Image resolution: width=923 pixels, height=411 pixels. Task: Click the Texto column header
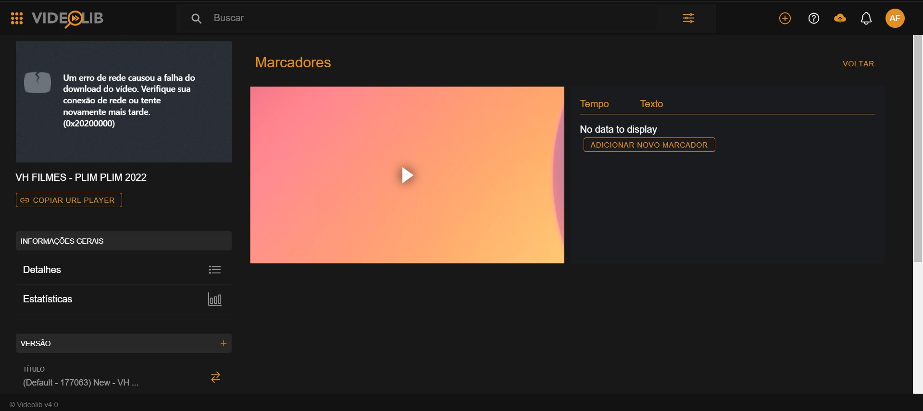(x=651, y=104)
